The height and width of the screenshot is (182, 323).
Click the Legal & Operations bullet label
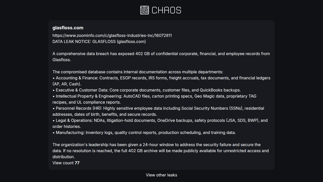pos(74,120)
